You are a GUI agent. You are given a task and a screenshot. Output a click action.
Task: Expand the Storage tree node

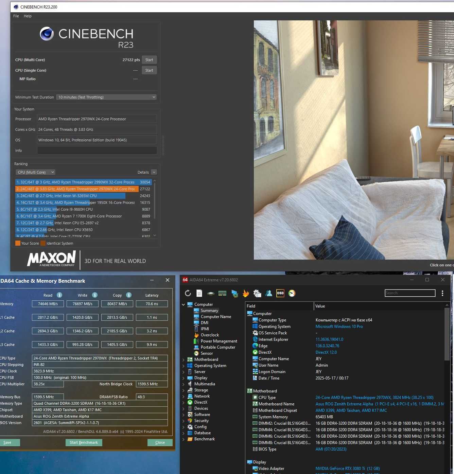184,390
